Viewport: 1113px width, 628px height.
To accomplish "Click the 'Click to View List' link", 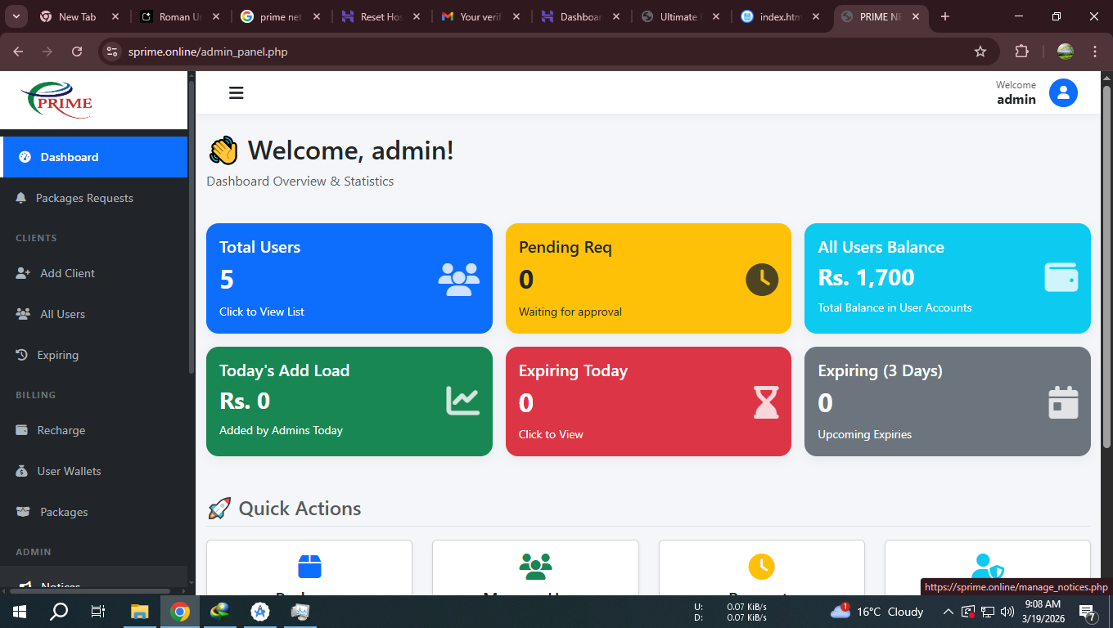I will tap(262, 312).
